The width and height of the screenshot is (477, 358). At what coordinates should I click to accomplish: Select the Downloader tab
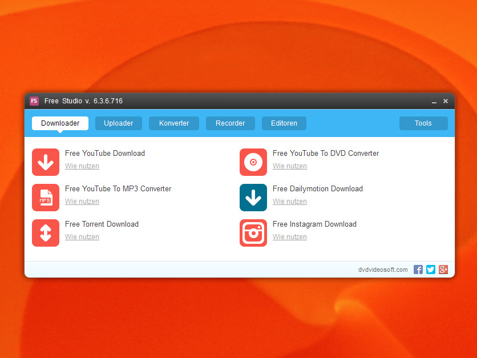pyautogui.click(x=60, y=123)
